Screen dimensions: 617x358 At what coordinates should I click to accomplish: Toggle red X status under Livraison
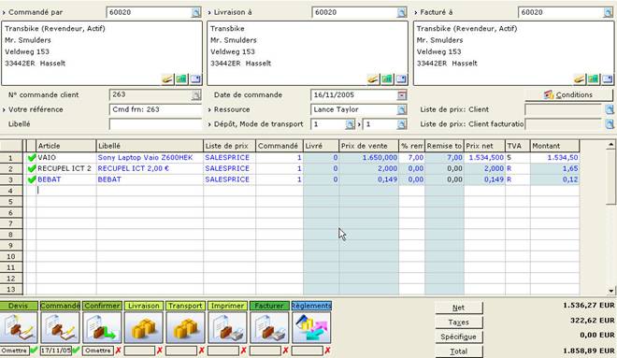[x=159, y=351]
